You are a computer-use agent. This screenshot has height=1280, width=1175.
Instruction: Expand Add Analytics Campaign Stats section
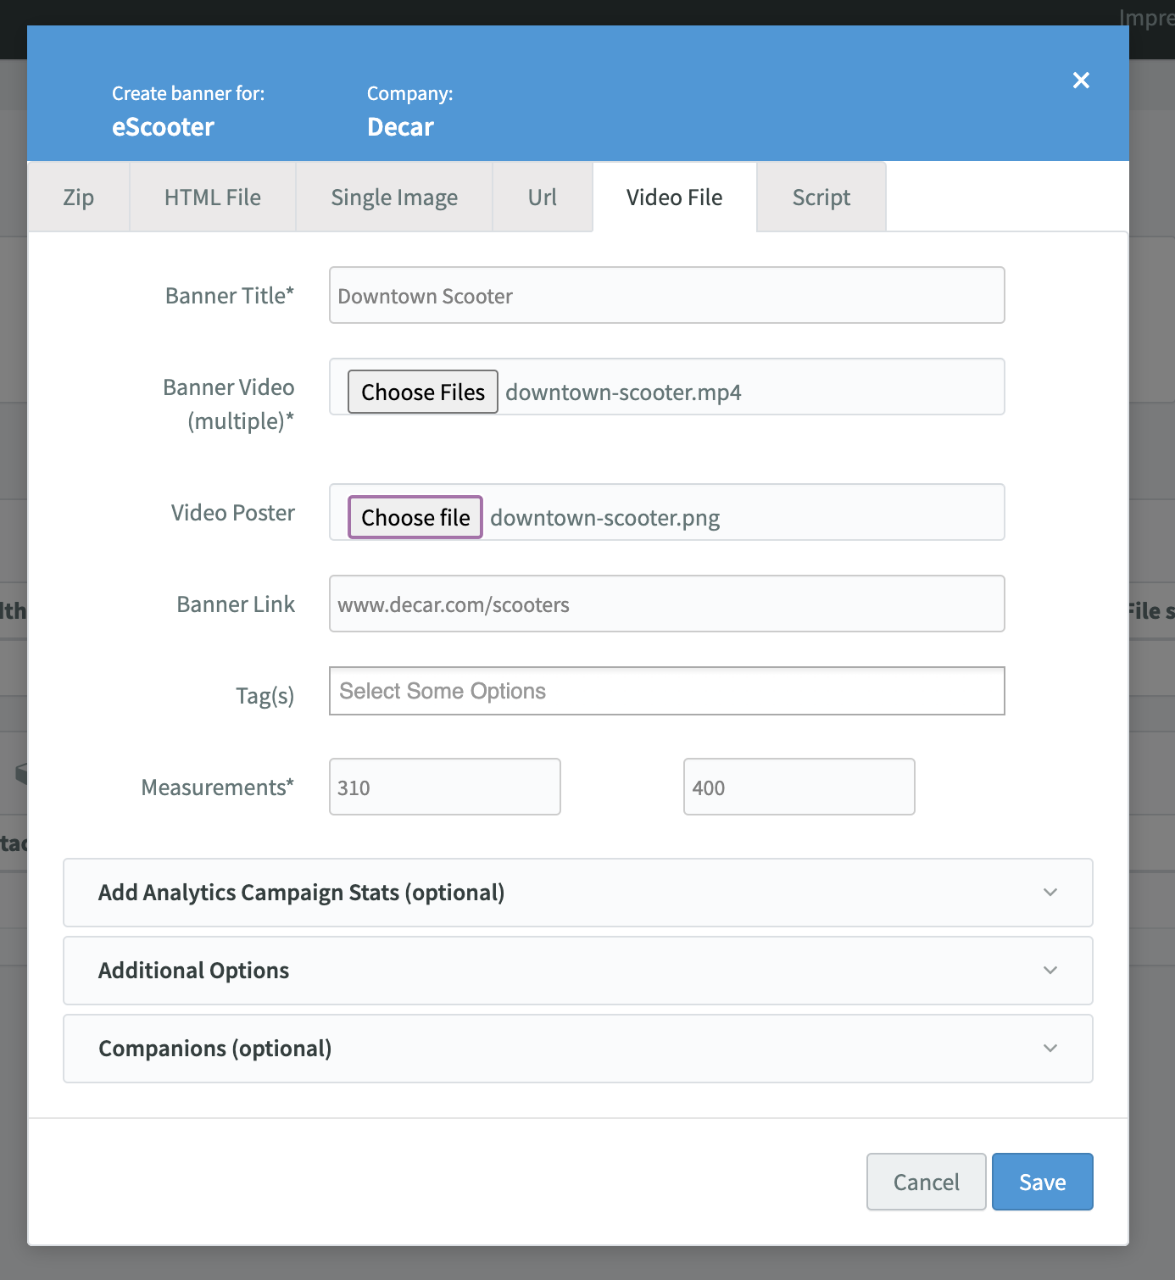(x=576, y=893)
